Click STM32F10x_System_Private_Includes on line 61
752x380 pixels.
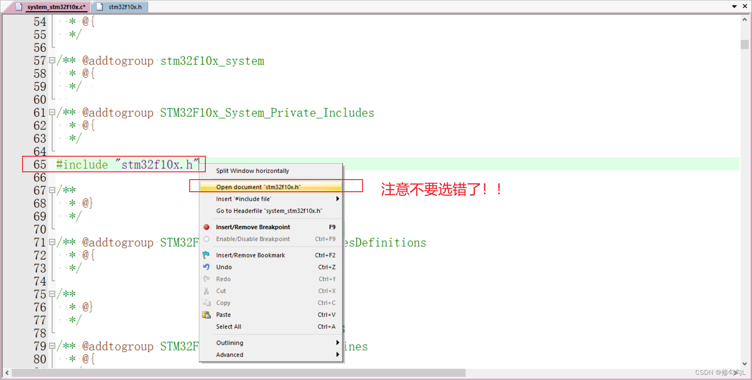pos(267,113)
